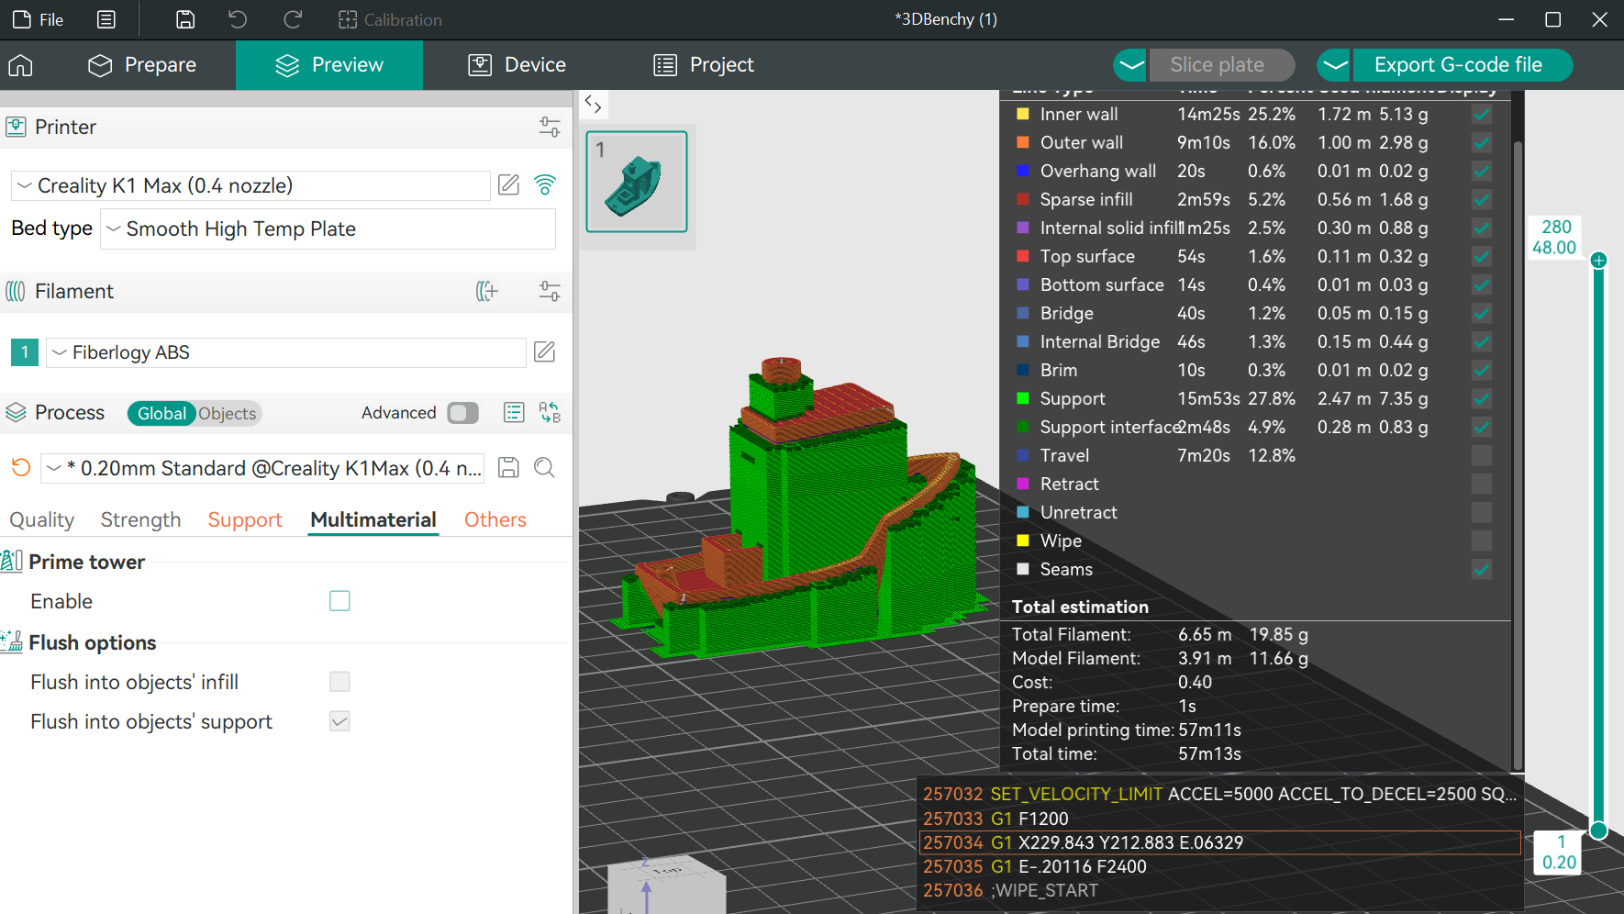Viewport: 1624px width, 914px height.
Task: Edit the printer preset icon
Action: pos(508,185)
